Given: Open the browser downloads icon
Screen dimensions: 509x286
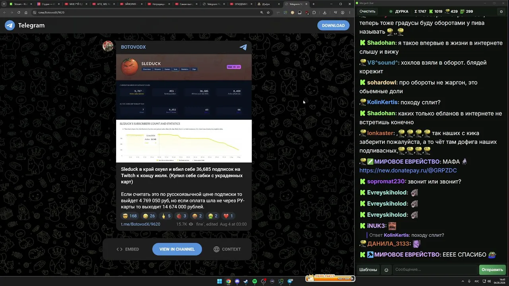Looking at the screenshot, I should click(324, 12).
